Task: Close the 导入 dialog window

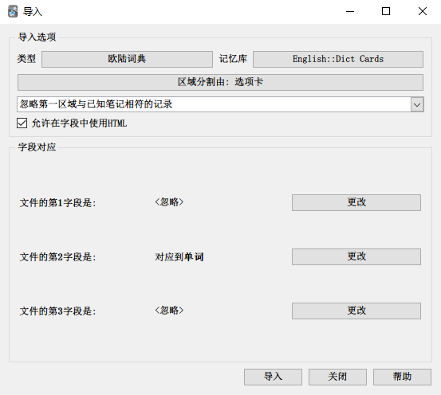Action: click(423, 11)
